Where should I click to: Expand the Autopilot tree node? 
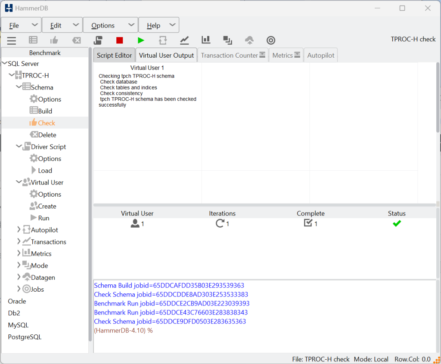[x=19, y=230]
